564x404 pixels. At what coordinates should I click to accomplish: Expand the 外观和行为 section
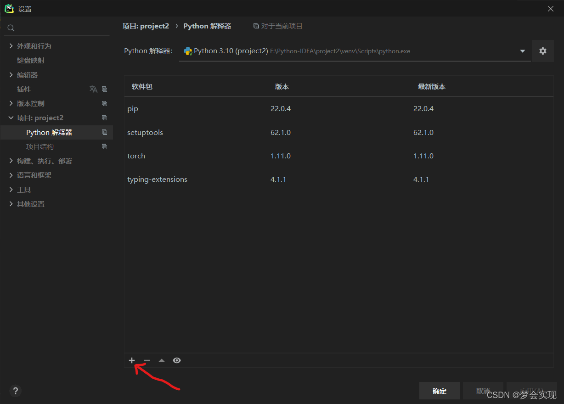point(11,46)
